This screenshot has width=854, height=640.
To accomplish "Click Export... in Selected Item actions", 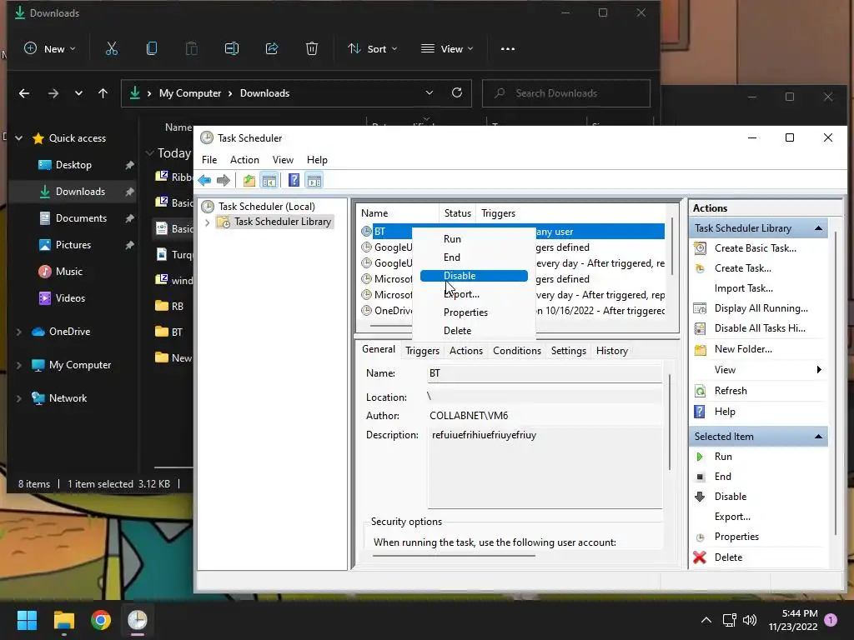I will click(732, 517).
